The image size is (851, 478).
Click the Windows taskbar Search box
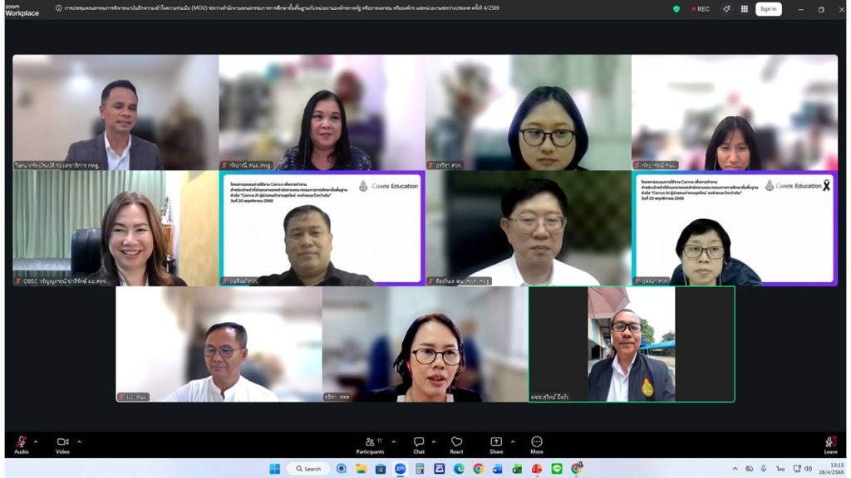pos(307,469)
